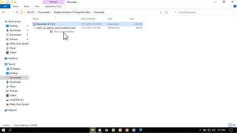Viewport: 237px width, 133px height.
Task: Open Microsoft Edge from the taskbar
Action: coord(141,130)
